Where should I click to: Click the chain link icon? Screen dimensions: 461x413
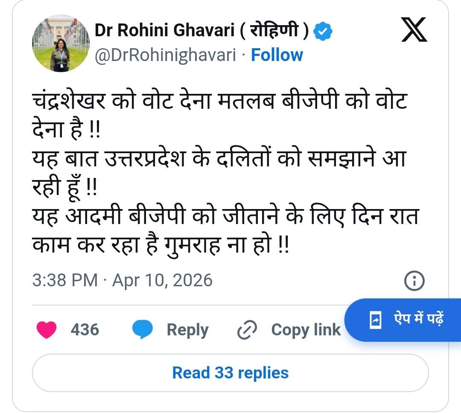pos(247,330)
